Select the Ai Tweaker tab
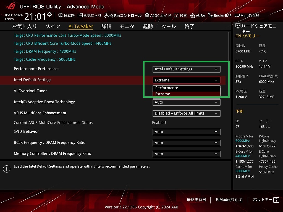The width and height of the screenshot is (283, 212). 81,26
